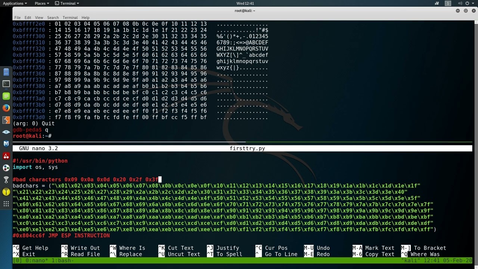The image size is (478, 269).
Task: Maximize the root@kali terminal window
Action: click(x=466, y=10)
